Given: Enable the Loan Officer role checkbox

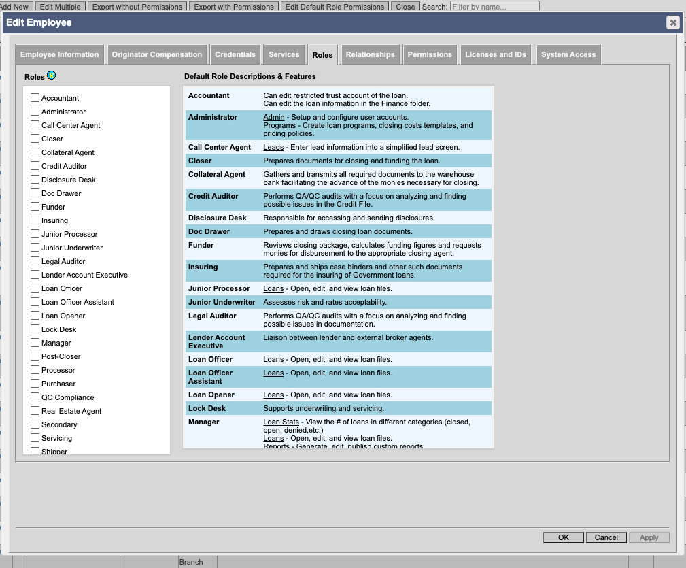Looking at the screenshot, I should 35,288.
